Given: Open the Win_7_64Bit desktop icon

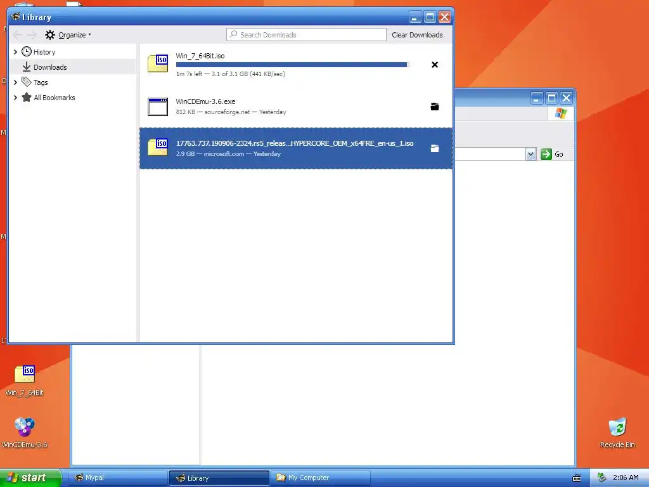Looking at the screenshot, I should pos(25,380).
